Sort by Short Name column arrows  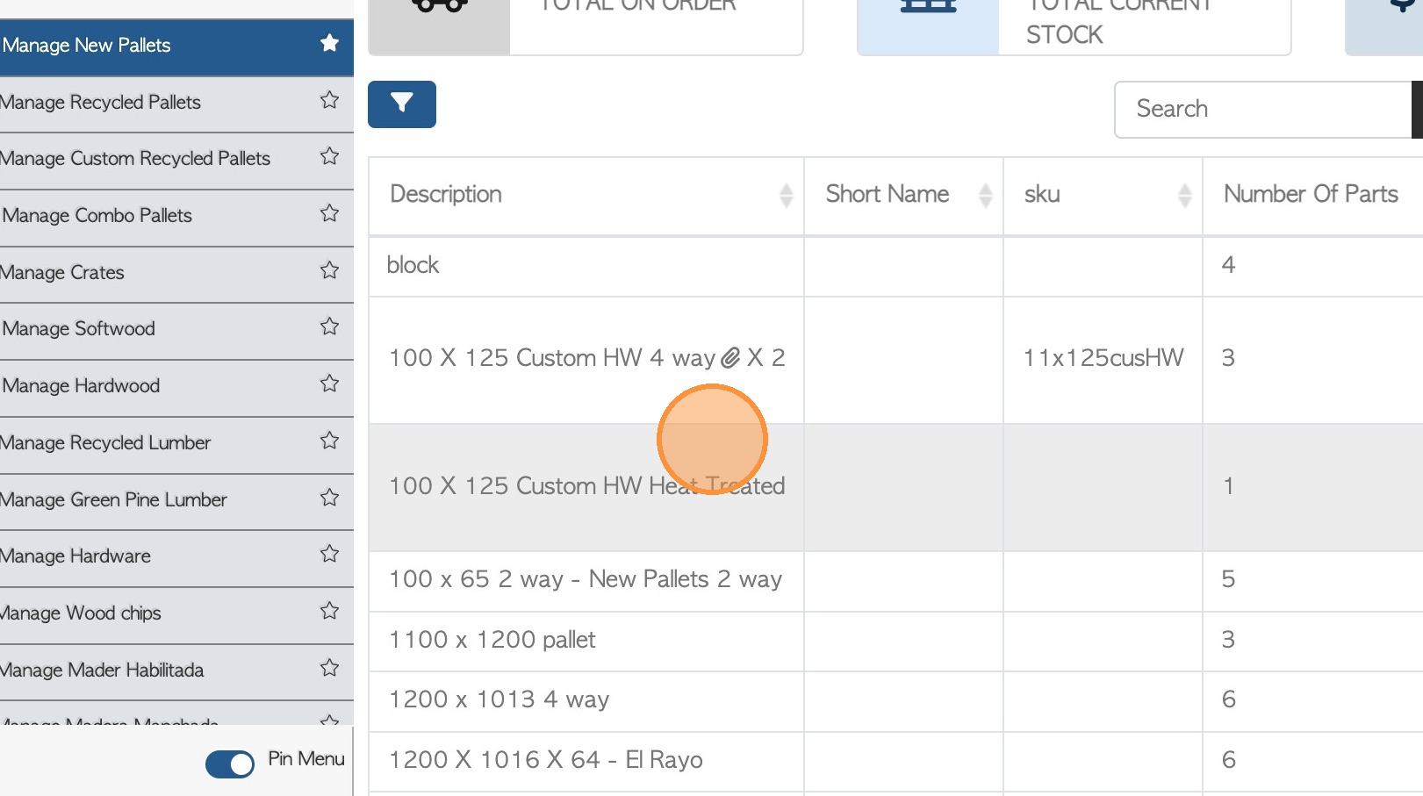(985, 195)
